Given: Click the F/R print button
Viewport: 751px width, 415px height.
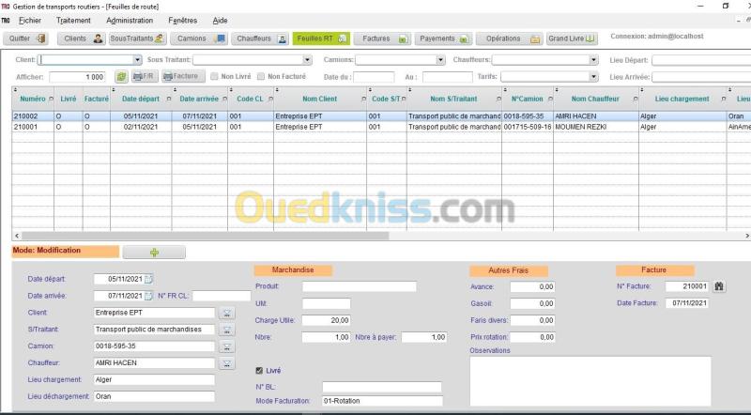Looking at the screenshot, I should click(x=145, y=77).
